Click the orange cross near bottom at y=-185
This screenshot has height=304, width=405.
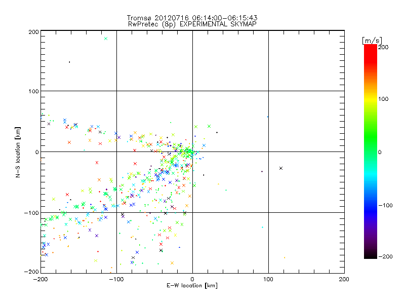point(172,263)
